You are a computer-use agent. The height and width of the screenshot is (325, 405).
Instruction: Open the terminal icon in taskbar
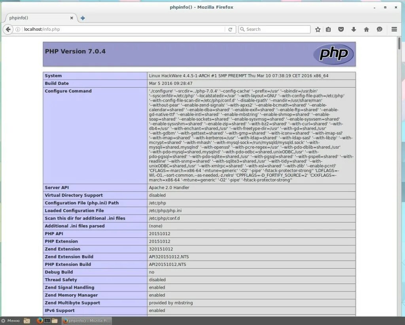(47, 321)
